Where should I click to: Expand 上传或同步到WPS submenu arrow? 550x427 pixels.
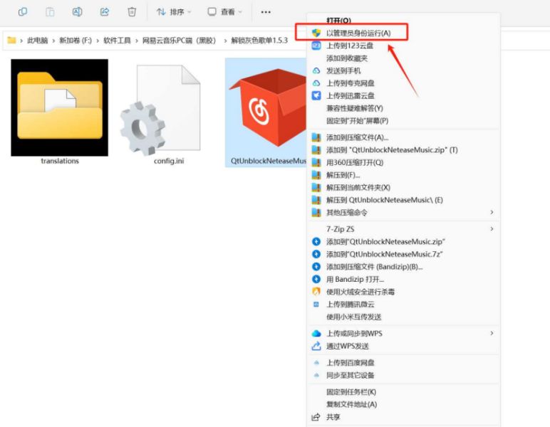492,333
